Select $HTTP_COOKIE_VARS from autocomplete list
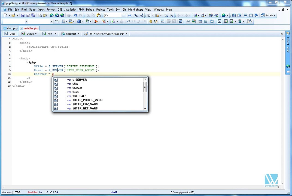The image size is (292, 196). coord(99,100)
